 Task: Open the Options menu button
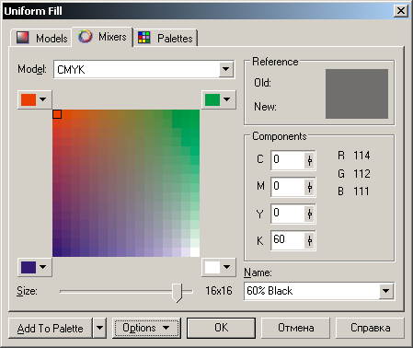[x=146, y=328]
